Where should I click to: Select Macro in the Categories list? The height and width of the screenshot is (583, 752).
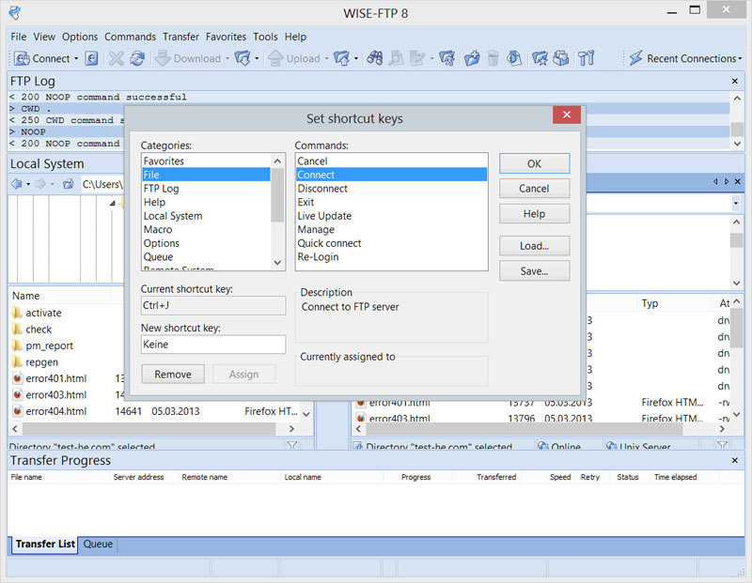point(206,229)
